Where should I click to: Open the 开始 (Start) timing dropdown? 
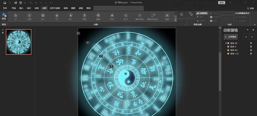point(226,13)
